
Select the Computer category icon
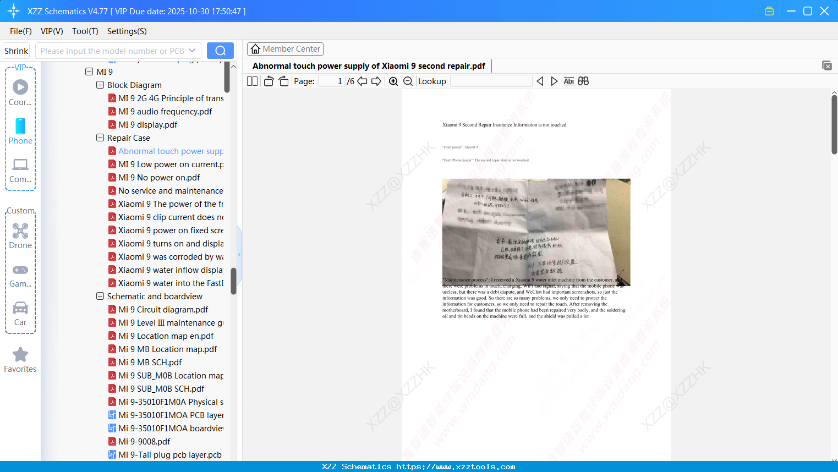point(20,171)
